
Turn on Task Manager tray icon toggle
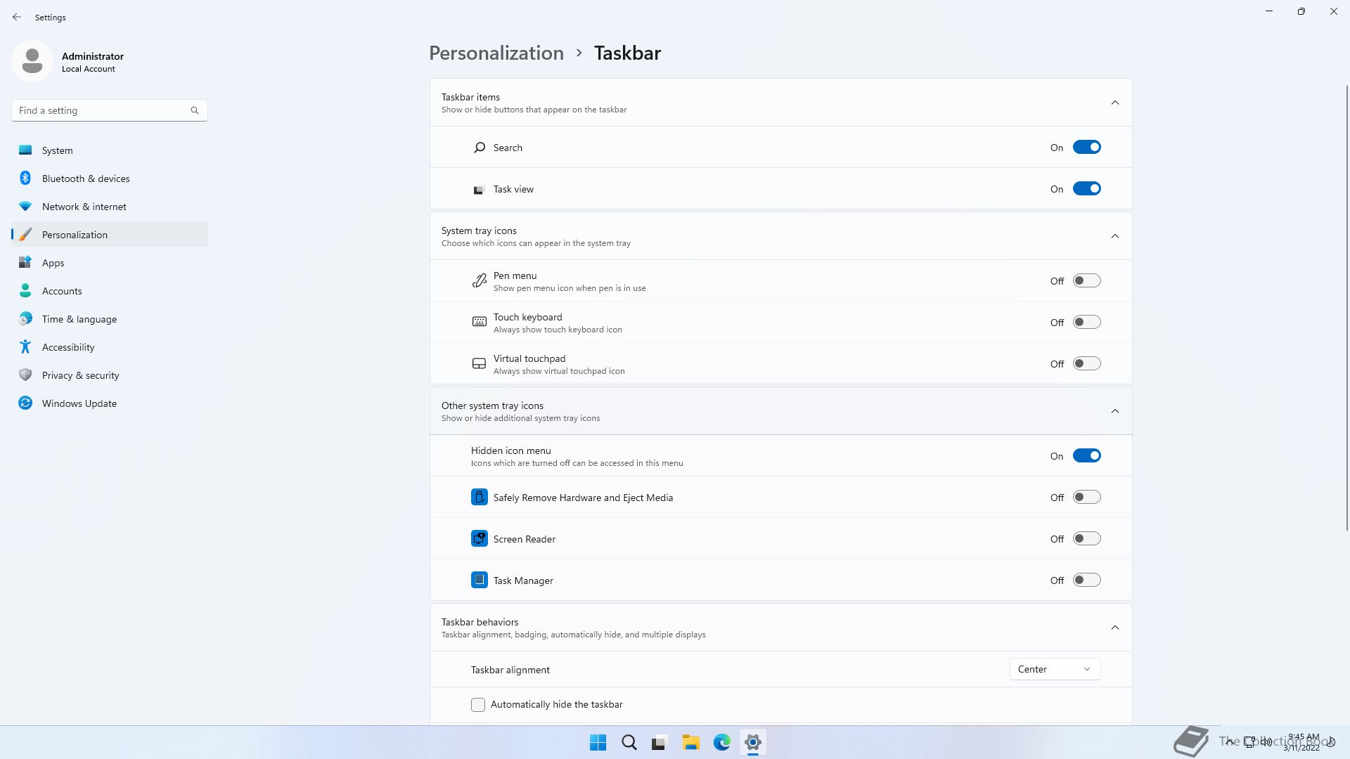(x=1086, y=580)
